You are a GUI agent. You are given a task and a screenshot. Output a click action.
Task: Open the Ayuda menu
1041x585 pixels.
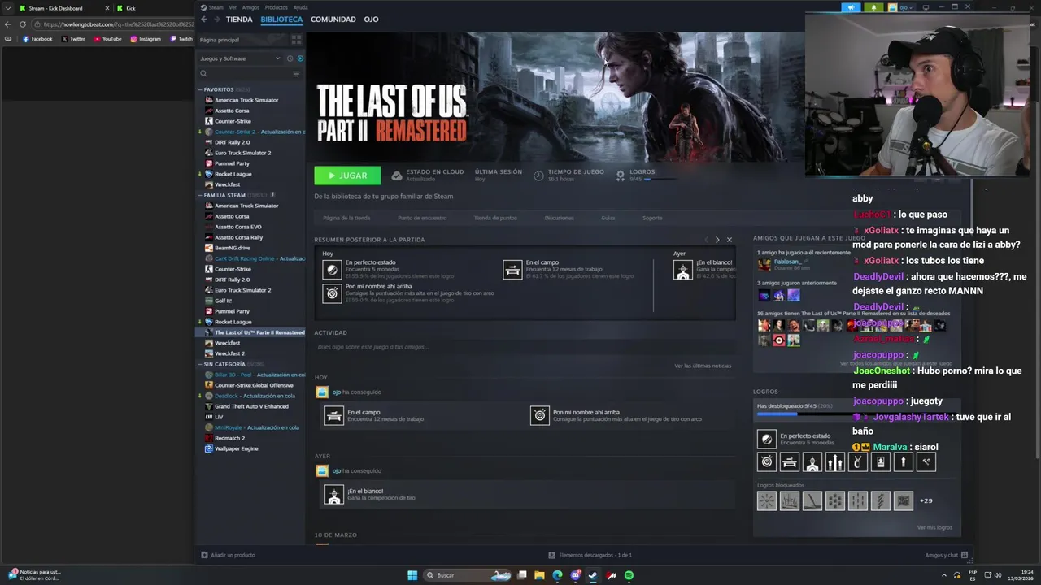click(x=301, y=7)
